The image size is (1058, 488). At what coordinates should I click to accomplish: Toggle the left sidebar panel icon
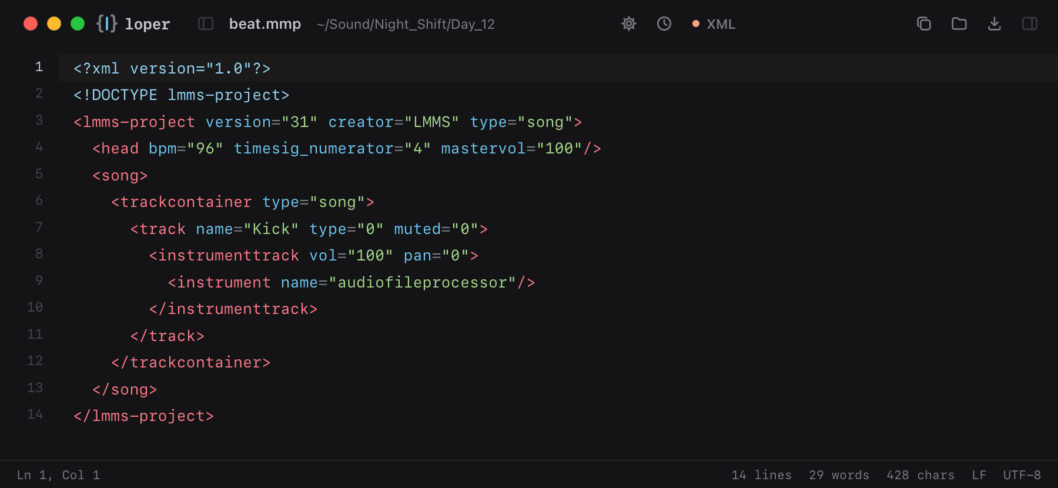coord(206,24)
